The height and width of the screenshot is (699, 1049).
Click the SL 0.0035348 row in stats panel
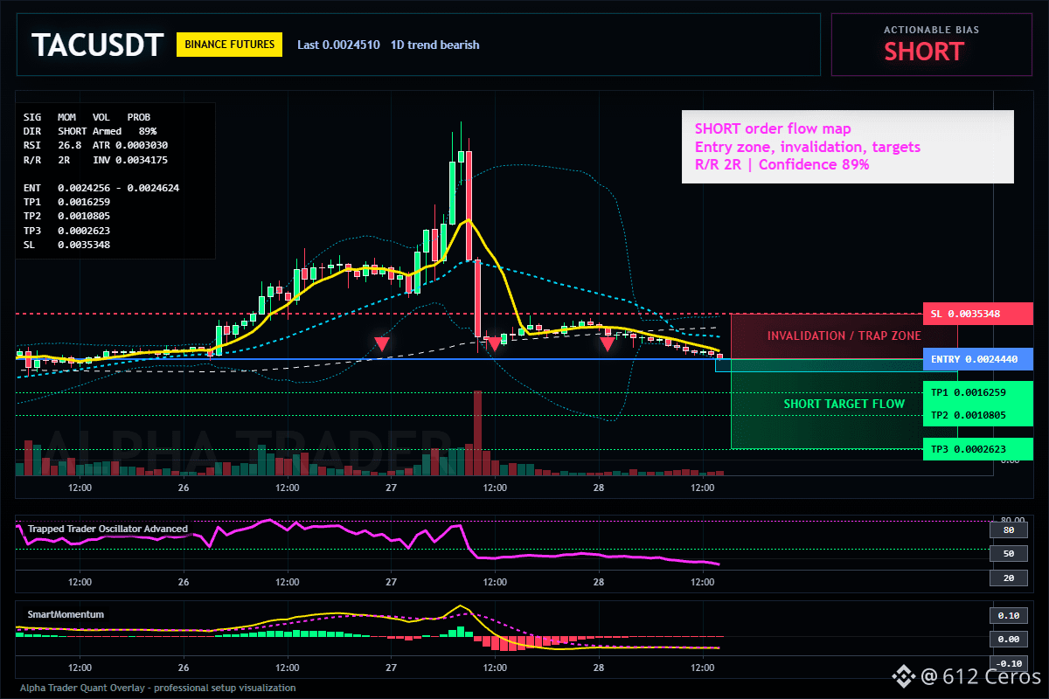[66, 246]
